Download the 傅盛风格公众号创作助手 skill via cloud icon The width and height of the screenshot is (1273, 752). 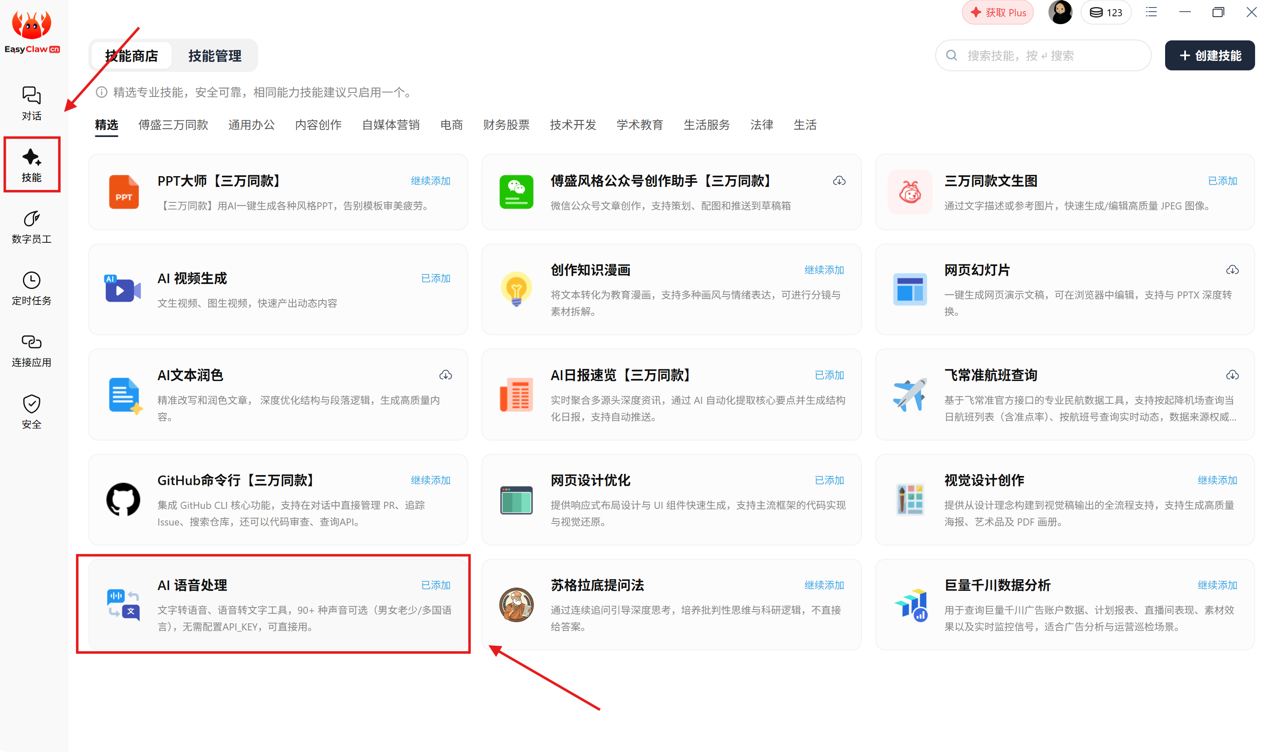coord(839,181)
